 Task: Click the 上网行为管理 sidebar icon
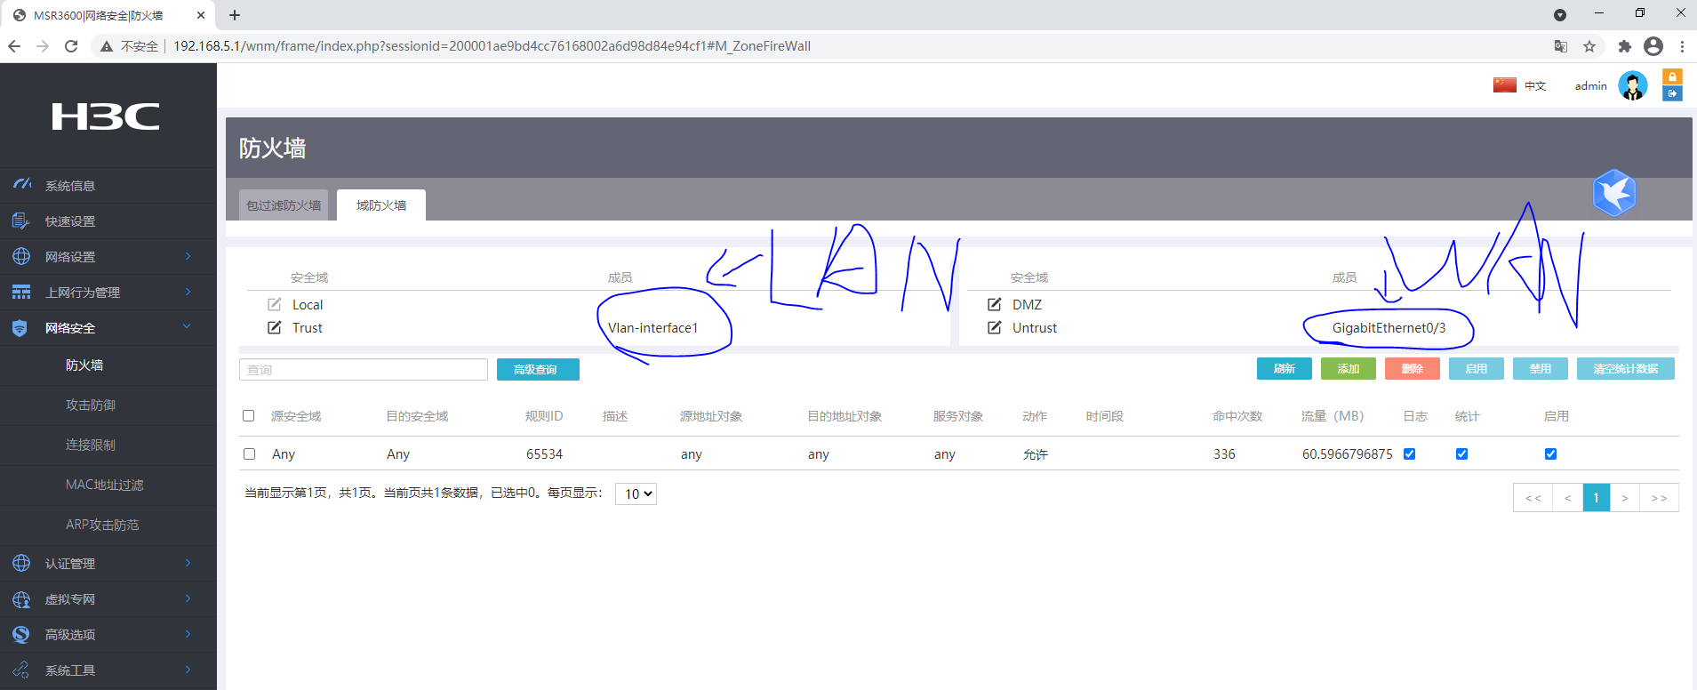[x=21, y=292]
